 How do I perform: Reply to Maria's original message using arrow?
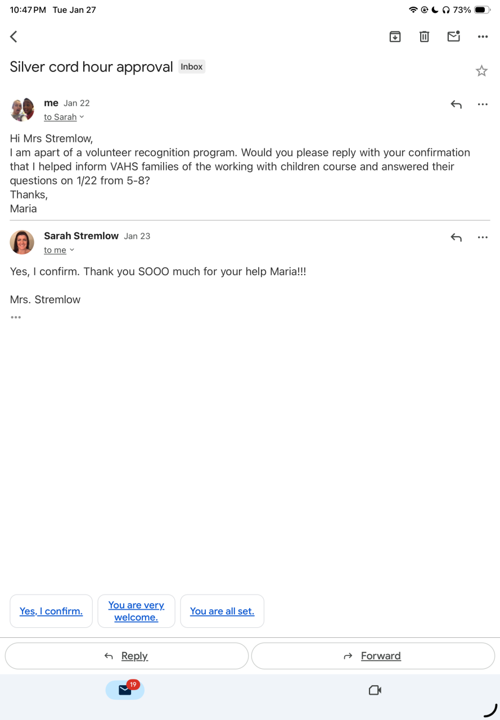pos(456,104)
